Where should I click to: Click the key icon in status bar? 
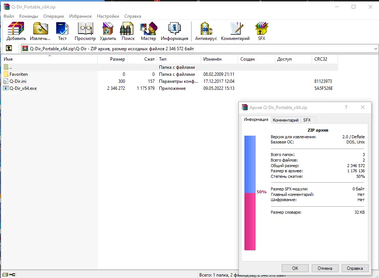pos(12,275)
